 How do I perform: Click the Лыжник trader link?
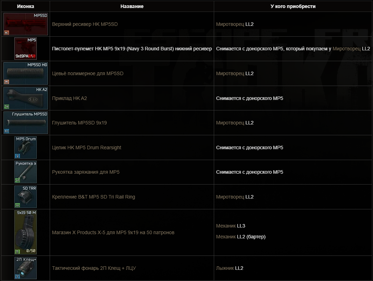pos(225,268)
